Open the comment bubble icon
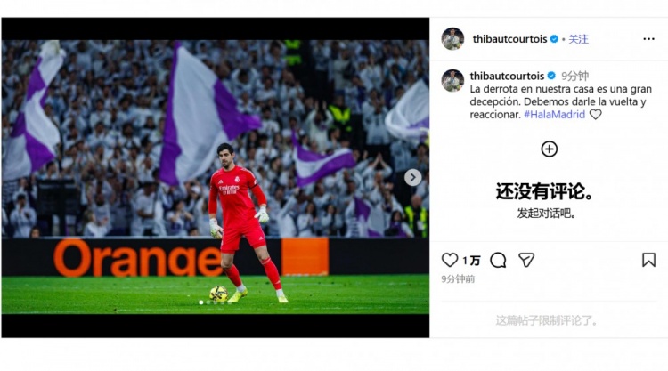 pyautogui.click(x=498, y=260)
